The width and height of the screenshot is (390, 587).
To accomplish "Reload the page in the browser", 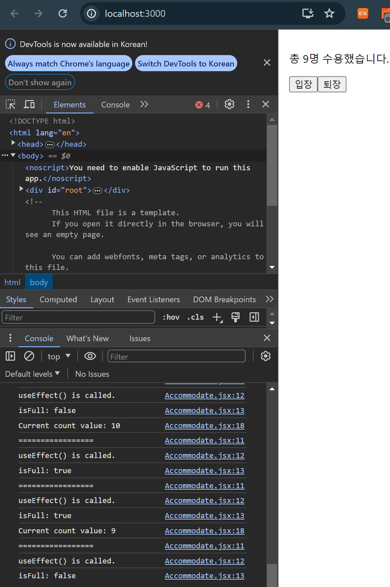I will pyautogui.click(x=63, y=13).
